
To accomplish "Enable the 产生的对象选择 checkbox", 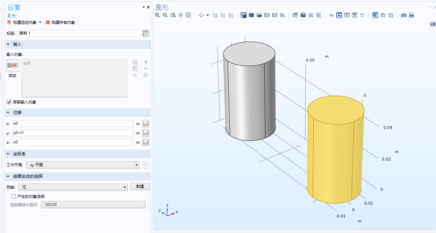I will [x=14, y=196].
